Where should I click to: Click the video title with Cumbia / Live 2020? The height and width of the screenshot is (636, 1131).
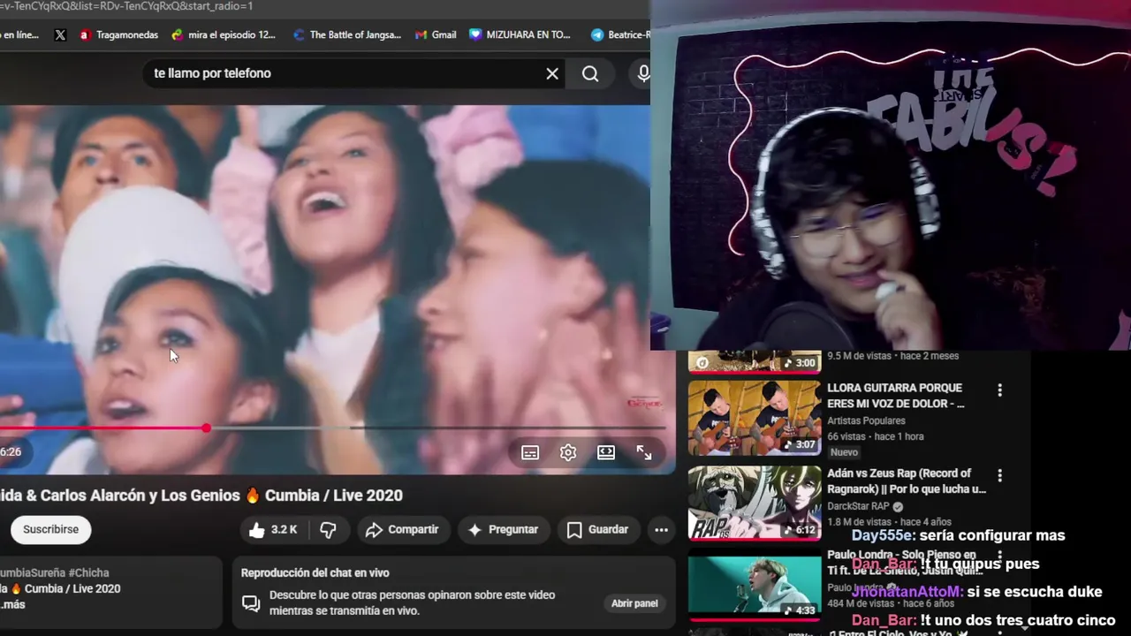(x=201, y=496)
